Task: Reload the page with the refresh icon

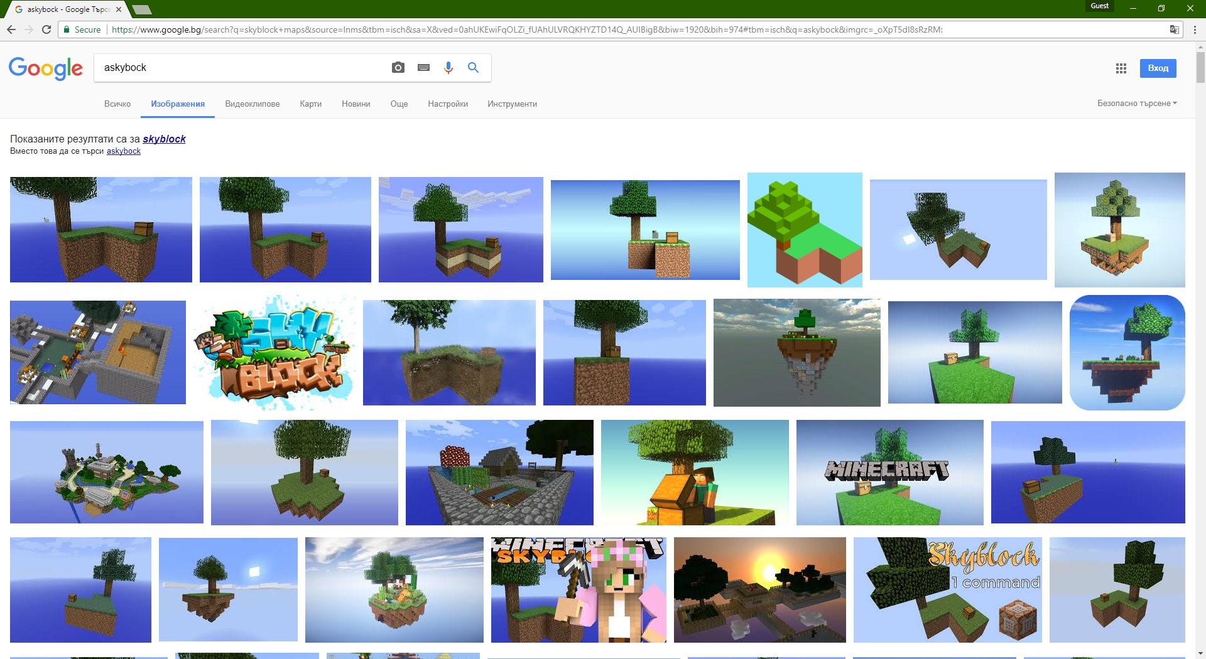Action: (x=46, y=29)
